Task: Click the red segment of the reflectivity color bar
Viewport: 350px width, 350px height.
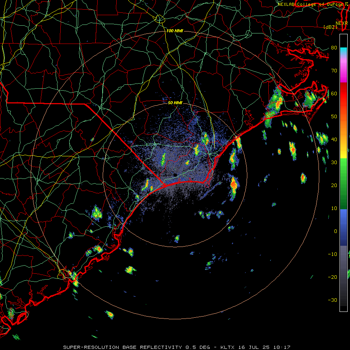Action: pos(343,94)
